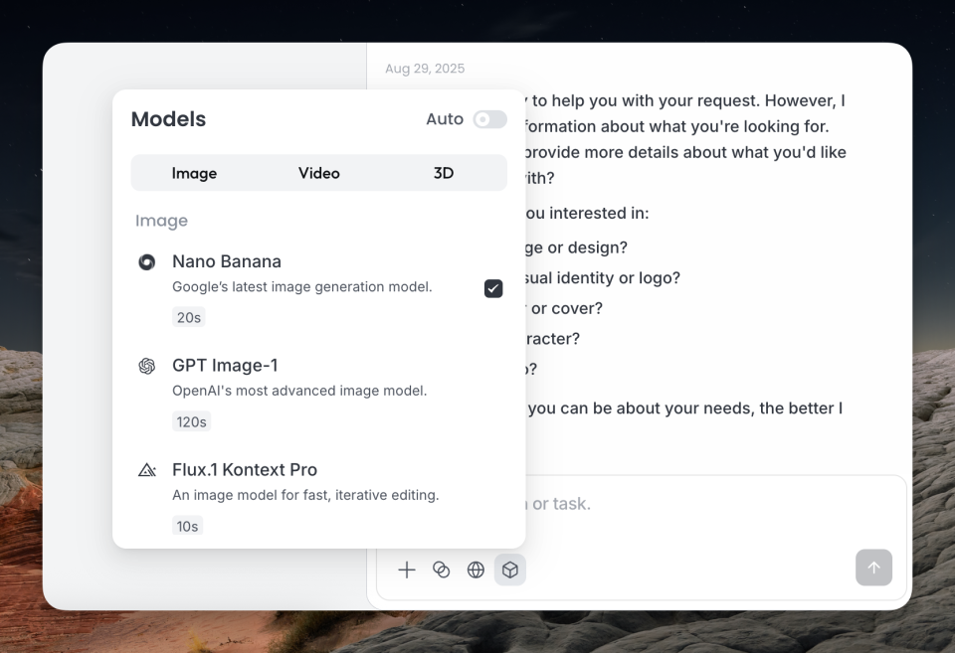Click the OpenAI logo beside GPT Image-1
This screenshot has width=955, height=653.
(x=146, y=366)
